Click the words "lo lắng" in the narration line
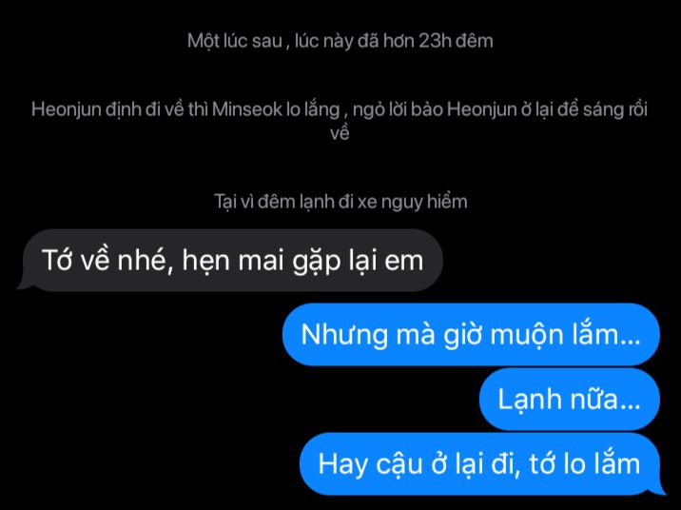The image size is (681, 510). coord(313,109)
